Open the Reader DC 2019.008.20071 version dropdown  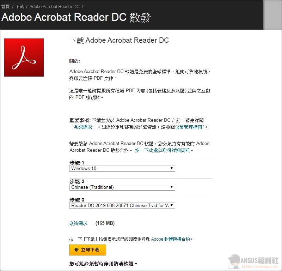tap(122, 205)
